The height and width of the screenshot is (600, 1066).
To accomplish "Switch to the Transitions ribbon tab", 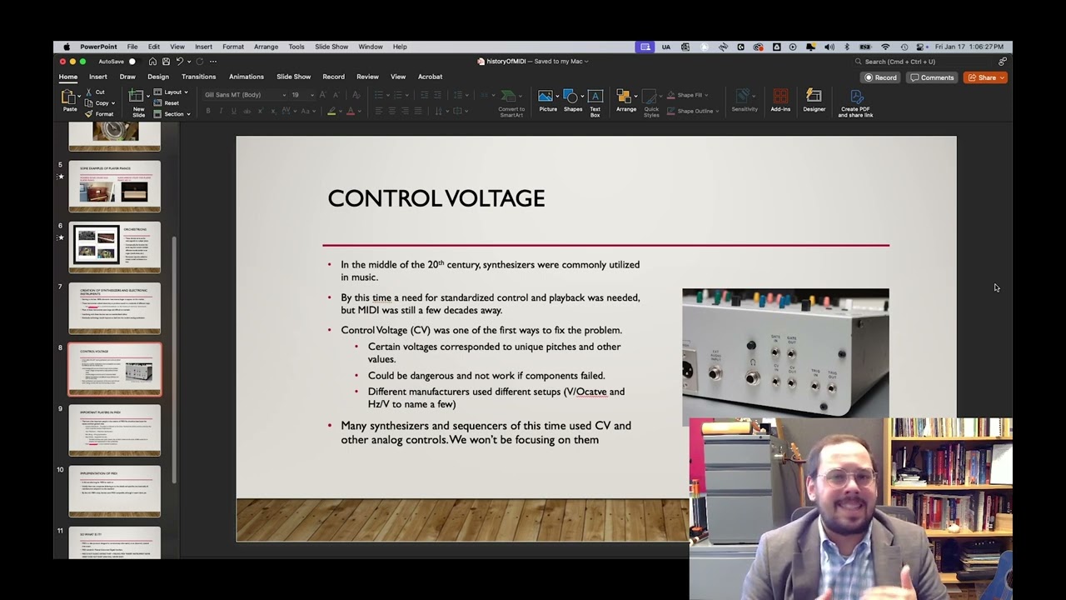I will coord(199,77).
